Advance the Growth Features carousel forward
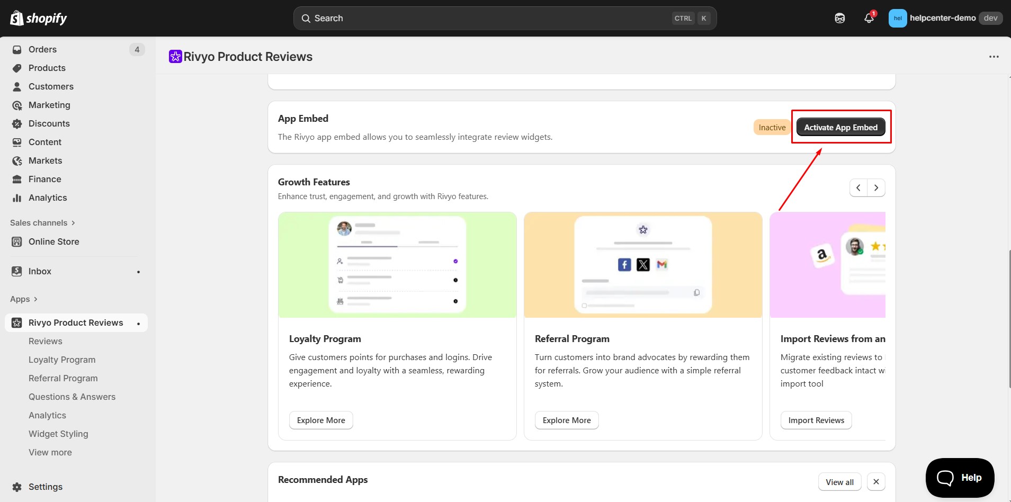Image resolution: width=1011 pixels, height=502 pixels. [x=876, y=187]
